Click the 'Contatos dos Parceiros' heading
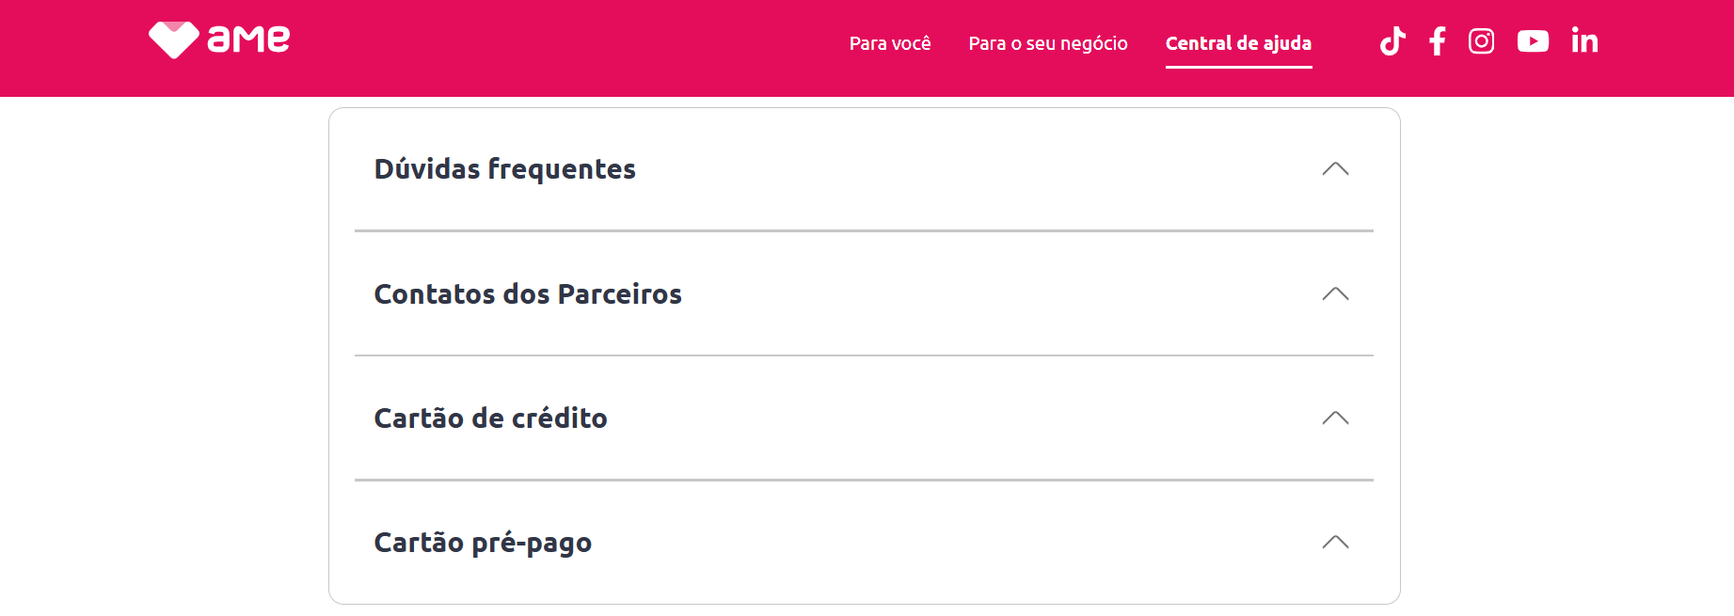The height and width of the screenshot is (616, 1734). coord(528,294)
